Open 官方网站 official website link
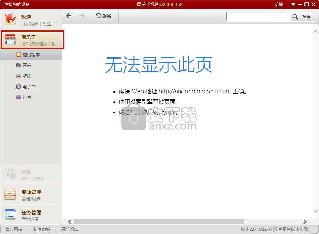Viewport: 319px width, 234px height. click(x=14, y=229)
